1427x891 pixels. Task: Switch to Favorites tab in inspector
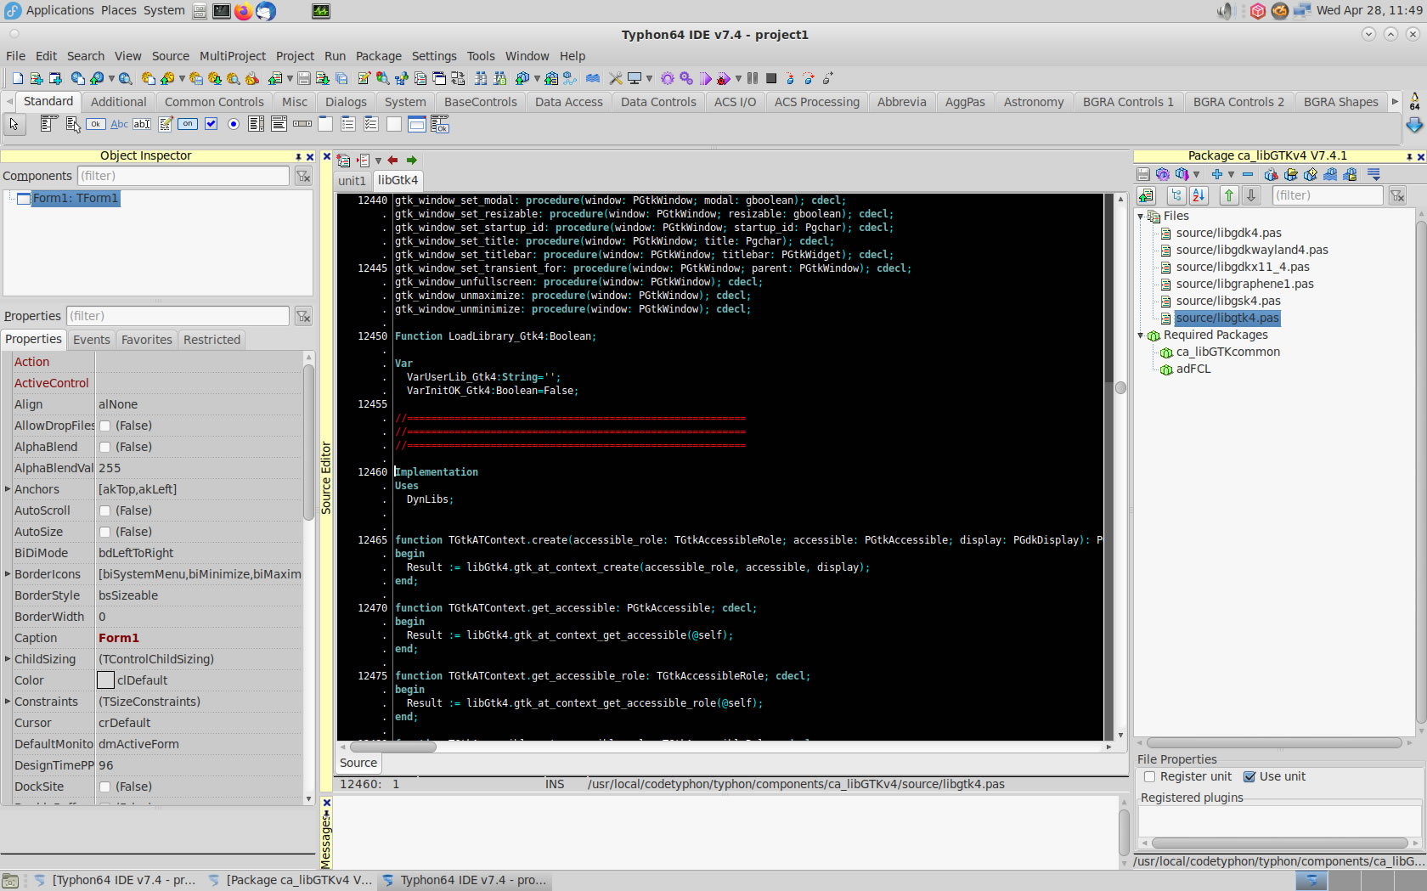[146, 340]
